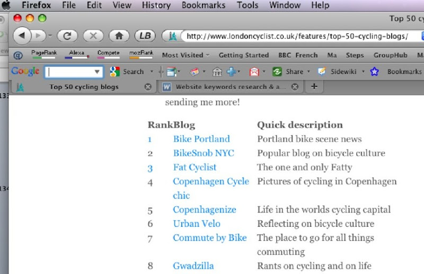This screenshot has width=424, height=274.
Task: Click the Share toolbar button
Action: tap(288, 72)
